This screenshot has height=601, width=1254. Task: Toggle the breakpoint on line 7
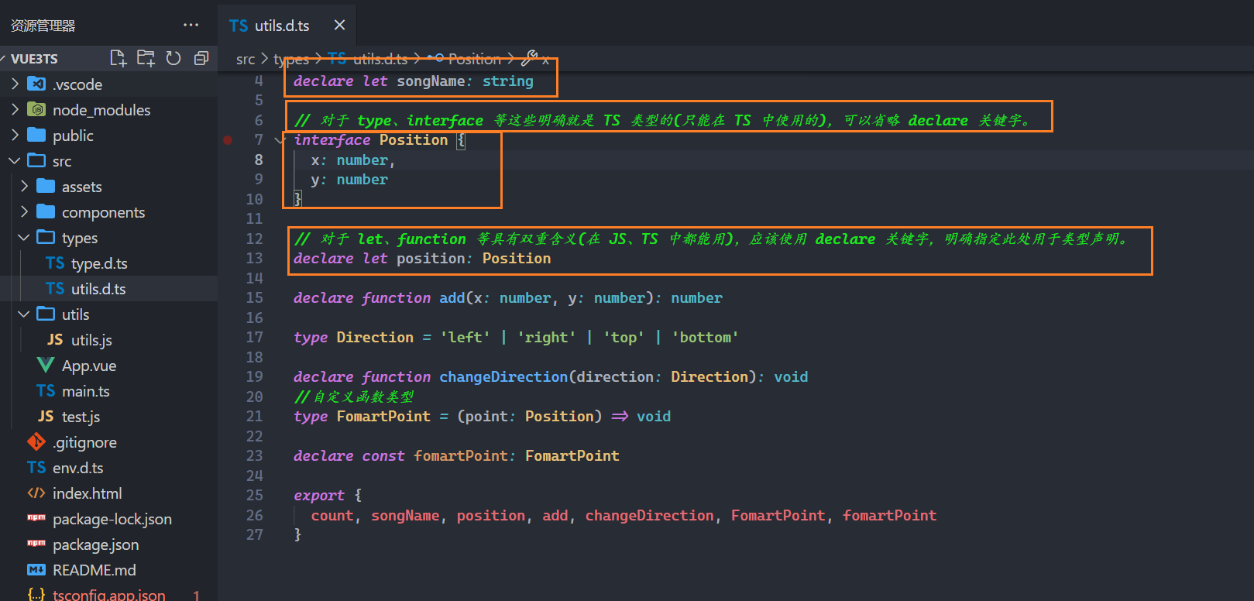[x=228, y=140]
